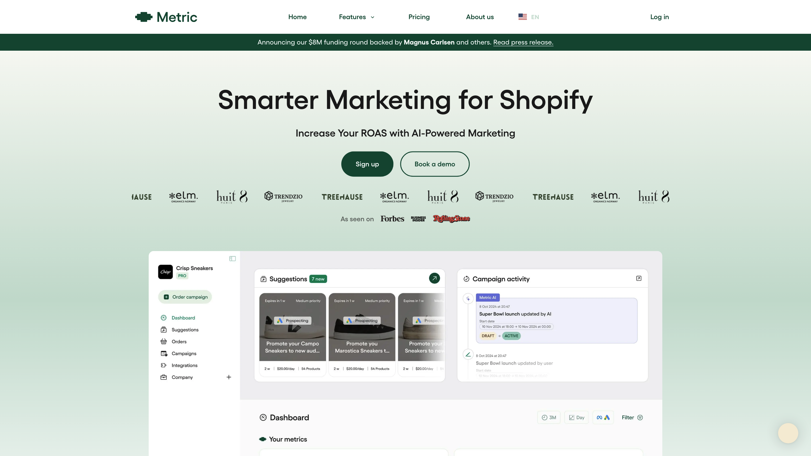Click the Meta and Google Ads platform icons
This screenshot has height=456, width=811.
coord(603,418)
